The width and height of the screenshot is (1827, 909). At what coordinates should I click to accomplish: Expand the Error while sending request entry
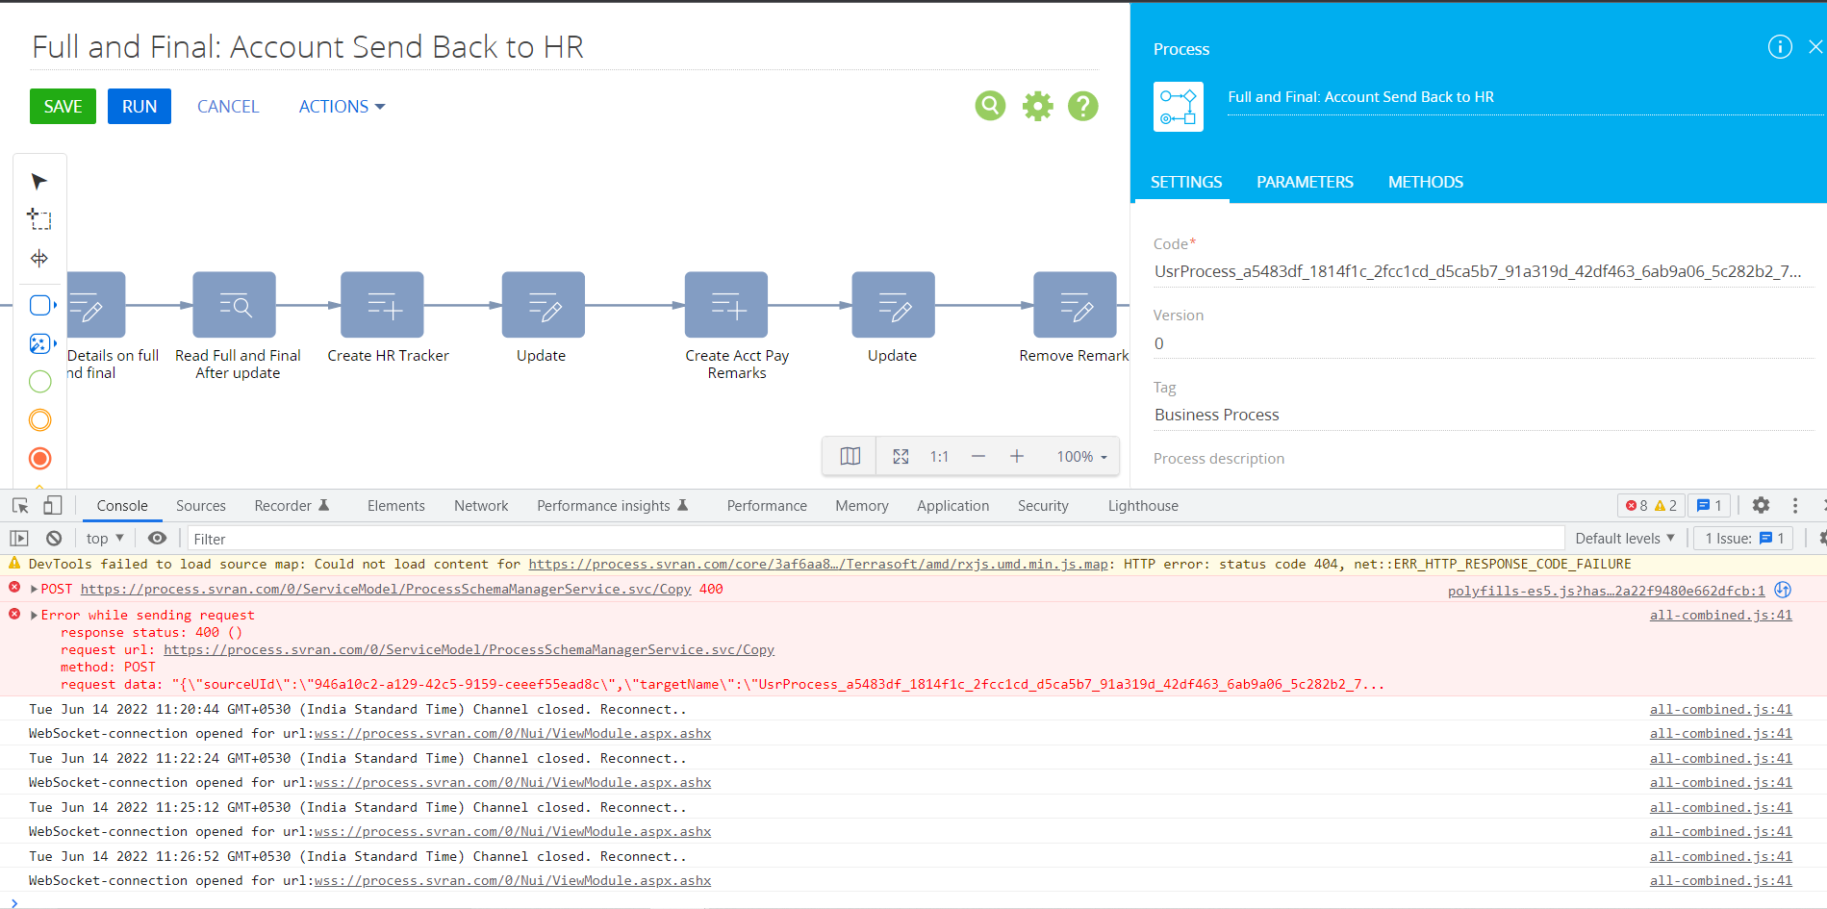[x=35, y=615]
